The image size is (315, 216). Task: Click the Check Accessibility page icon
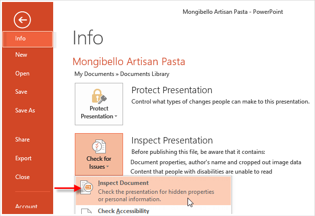click(86, 211)
